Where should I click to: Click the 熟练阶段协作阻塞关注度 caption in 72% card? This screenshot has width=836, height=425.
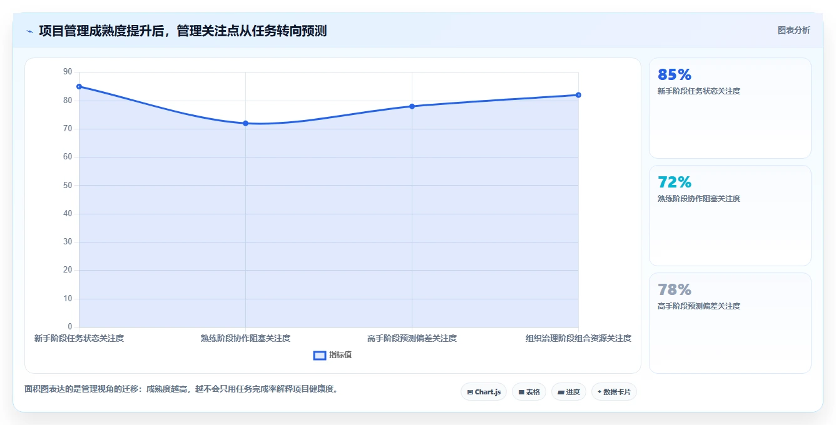click(699, 199)
